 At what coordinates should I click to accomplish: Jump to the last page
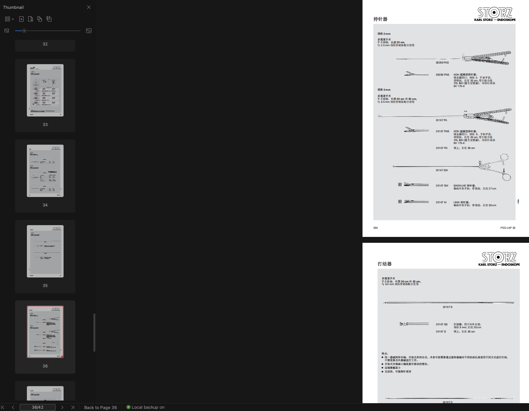73,407
